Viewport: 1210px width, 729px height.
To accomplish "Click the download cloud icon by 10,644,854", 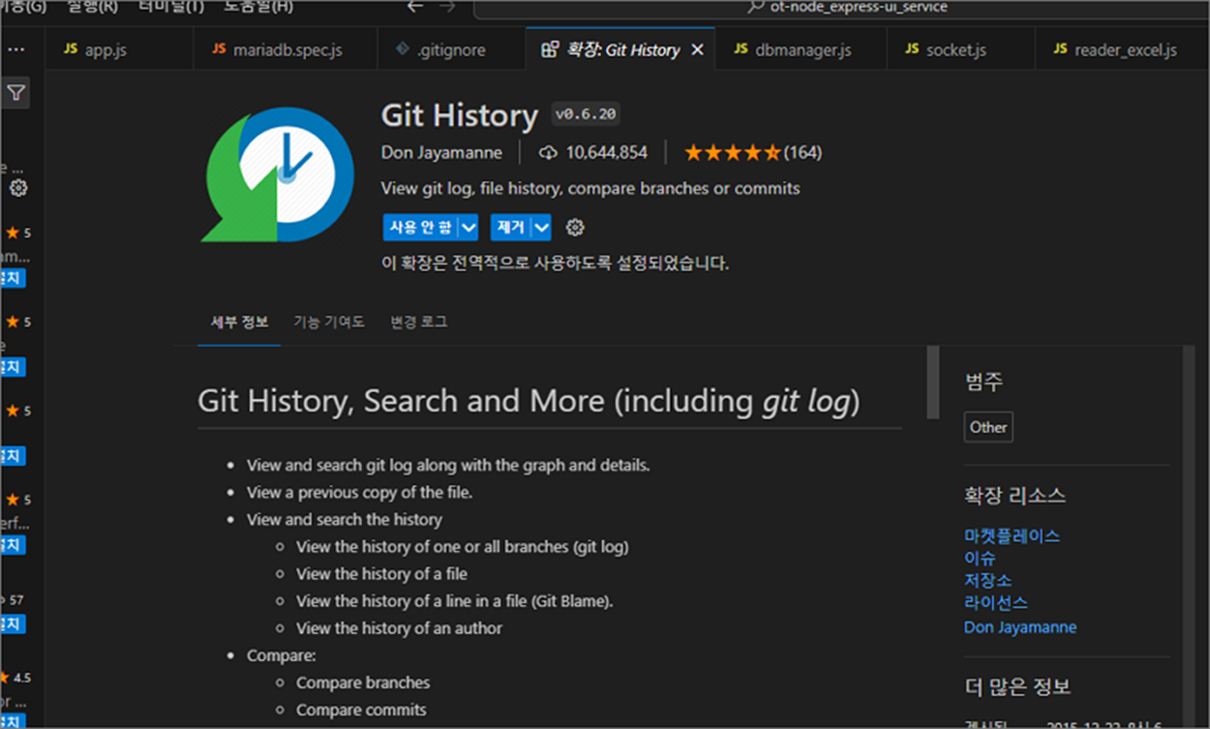I will pyautogui.click(x=549, y=152).
